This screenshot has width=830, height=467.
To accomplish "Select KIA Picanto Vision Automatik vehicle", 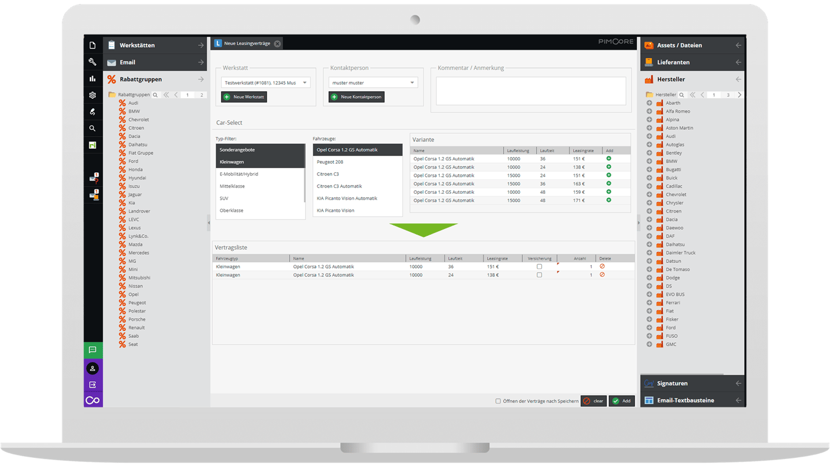I will tap(357, 198).
